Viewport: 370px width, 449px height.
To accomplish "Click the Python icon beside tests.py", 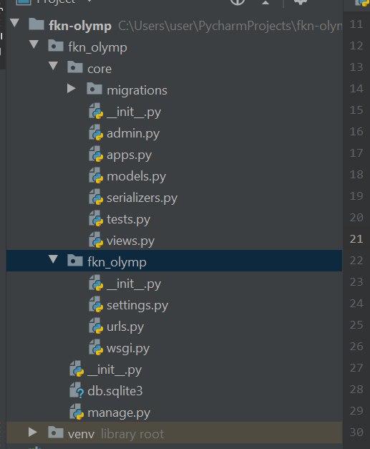I will coord(96,218).
